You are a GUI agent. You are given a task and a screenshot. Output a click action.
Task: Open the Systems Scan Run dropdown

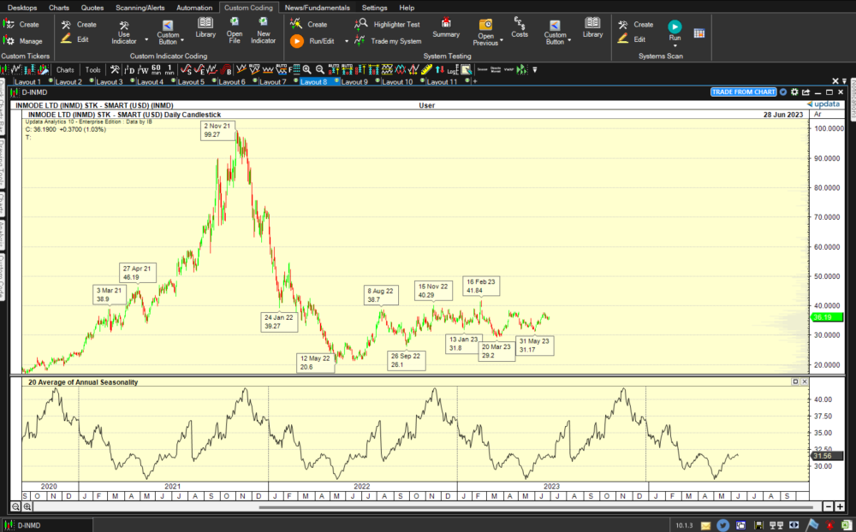[x=675, y=46]
